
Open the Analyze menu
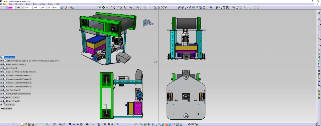coord(42,4)
